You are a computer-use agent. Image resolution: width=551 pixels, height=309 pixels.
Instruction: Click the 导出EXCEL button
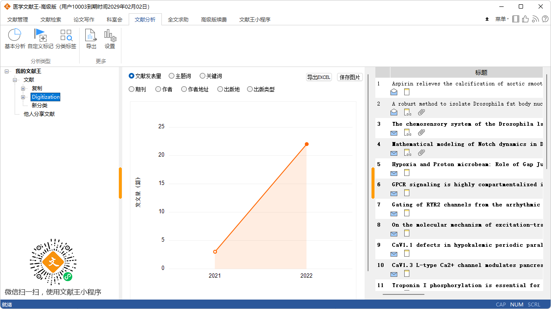(x=319, y=76)
